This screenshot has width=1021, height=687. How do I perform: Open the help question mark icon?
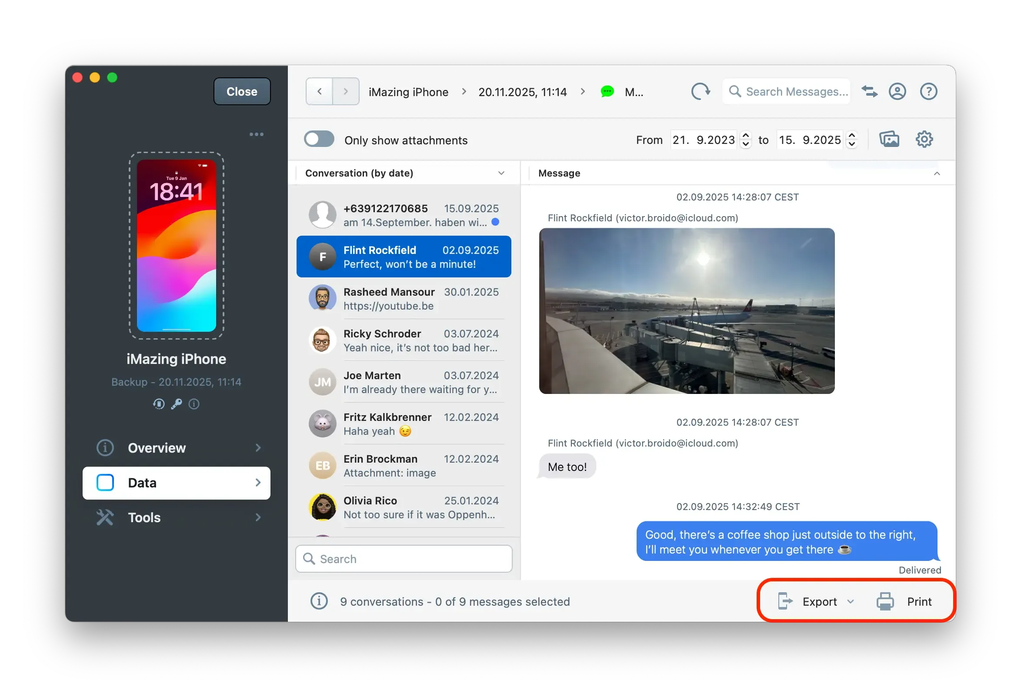pyautogui.click(x=928, y=92)
